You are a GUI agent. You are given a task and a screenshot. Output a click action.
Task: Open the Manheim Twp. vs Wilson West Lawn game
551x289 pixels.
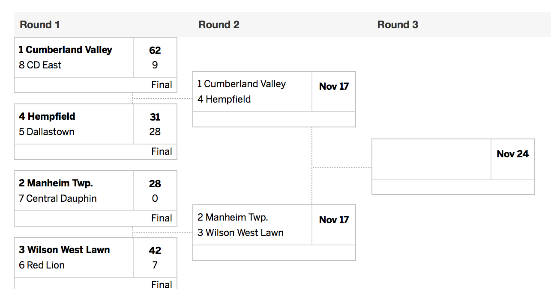(x=274, y=233)
